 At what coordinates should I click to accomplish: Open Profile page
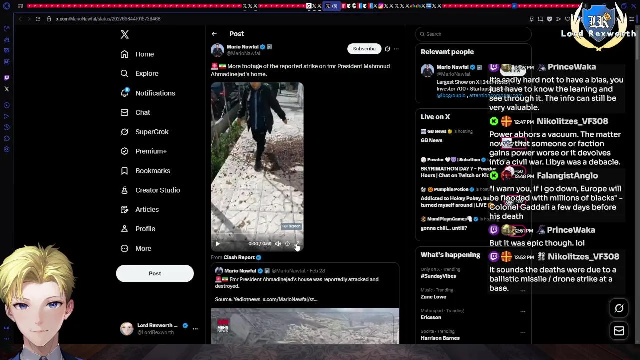138,229
